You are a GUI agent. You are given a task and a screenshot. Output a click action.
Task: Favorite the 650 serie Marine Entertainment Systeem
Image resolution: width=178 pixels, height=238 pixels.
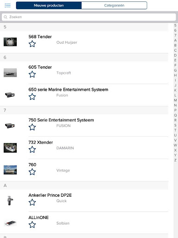pos(32,97)
